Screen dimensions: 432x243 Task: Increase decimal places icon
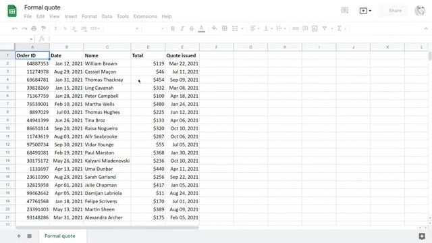click(84, 28)
